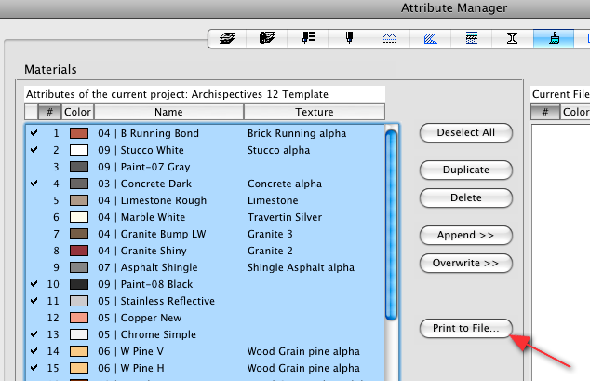
Task: Delete the selected materials
Action: coord(466,197)
